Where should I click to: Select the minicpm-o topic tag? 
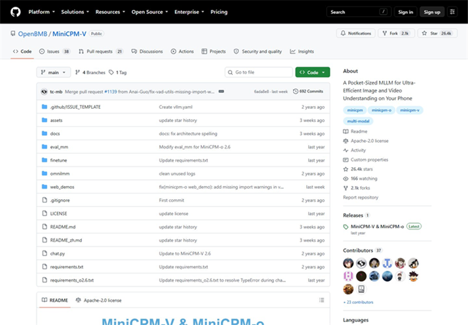pos(381,110)
